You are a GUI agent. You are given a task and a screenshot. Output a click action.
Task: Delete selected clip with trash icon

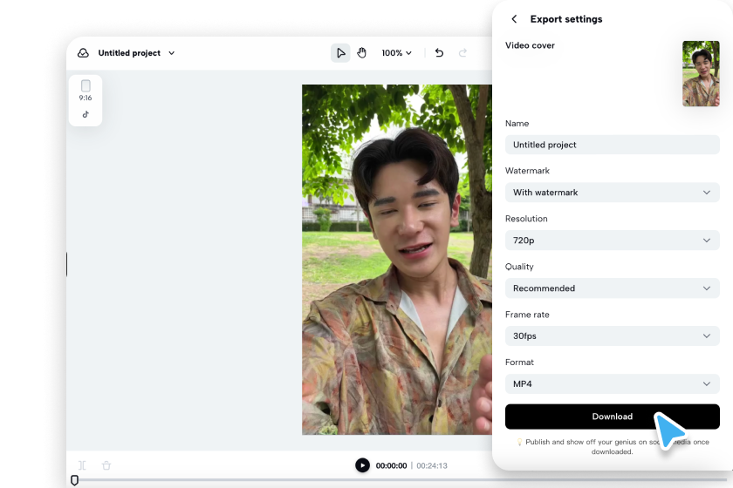coord(106,465)
